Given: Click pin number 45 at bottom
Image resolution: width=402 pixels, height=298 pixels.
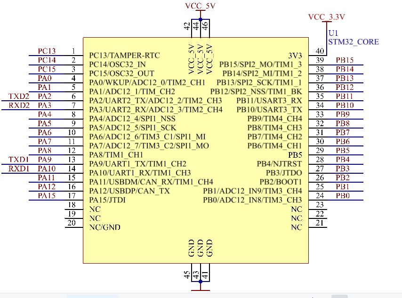Looking at the screenshot, I should coord(187,275).
